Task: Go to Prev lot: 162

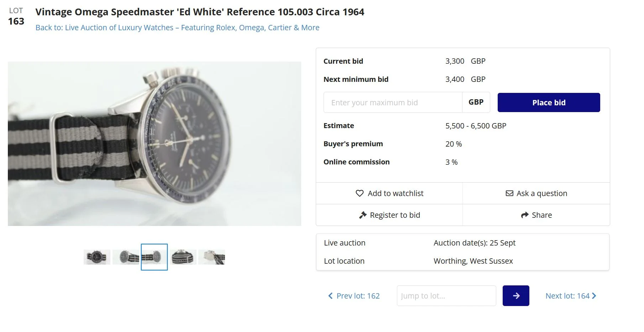Action: pyautogui.click(x=358, y=296)
